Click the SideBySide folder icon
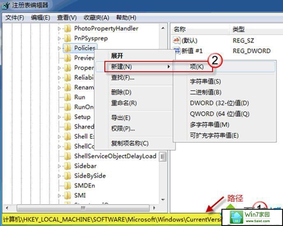The width and height of the screenshot is (283, 226). 67,176
